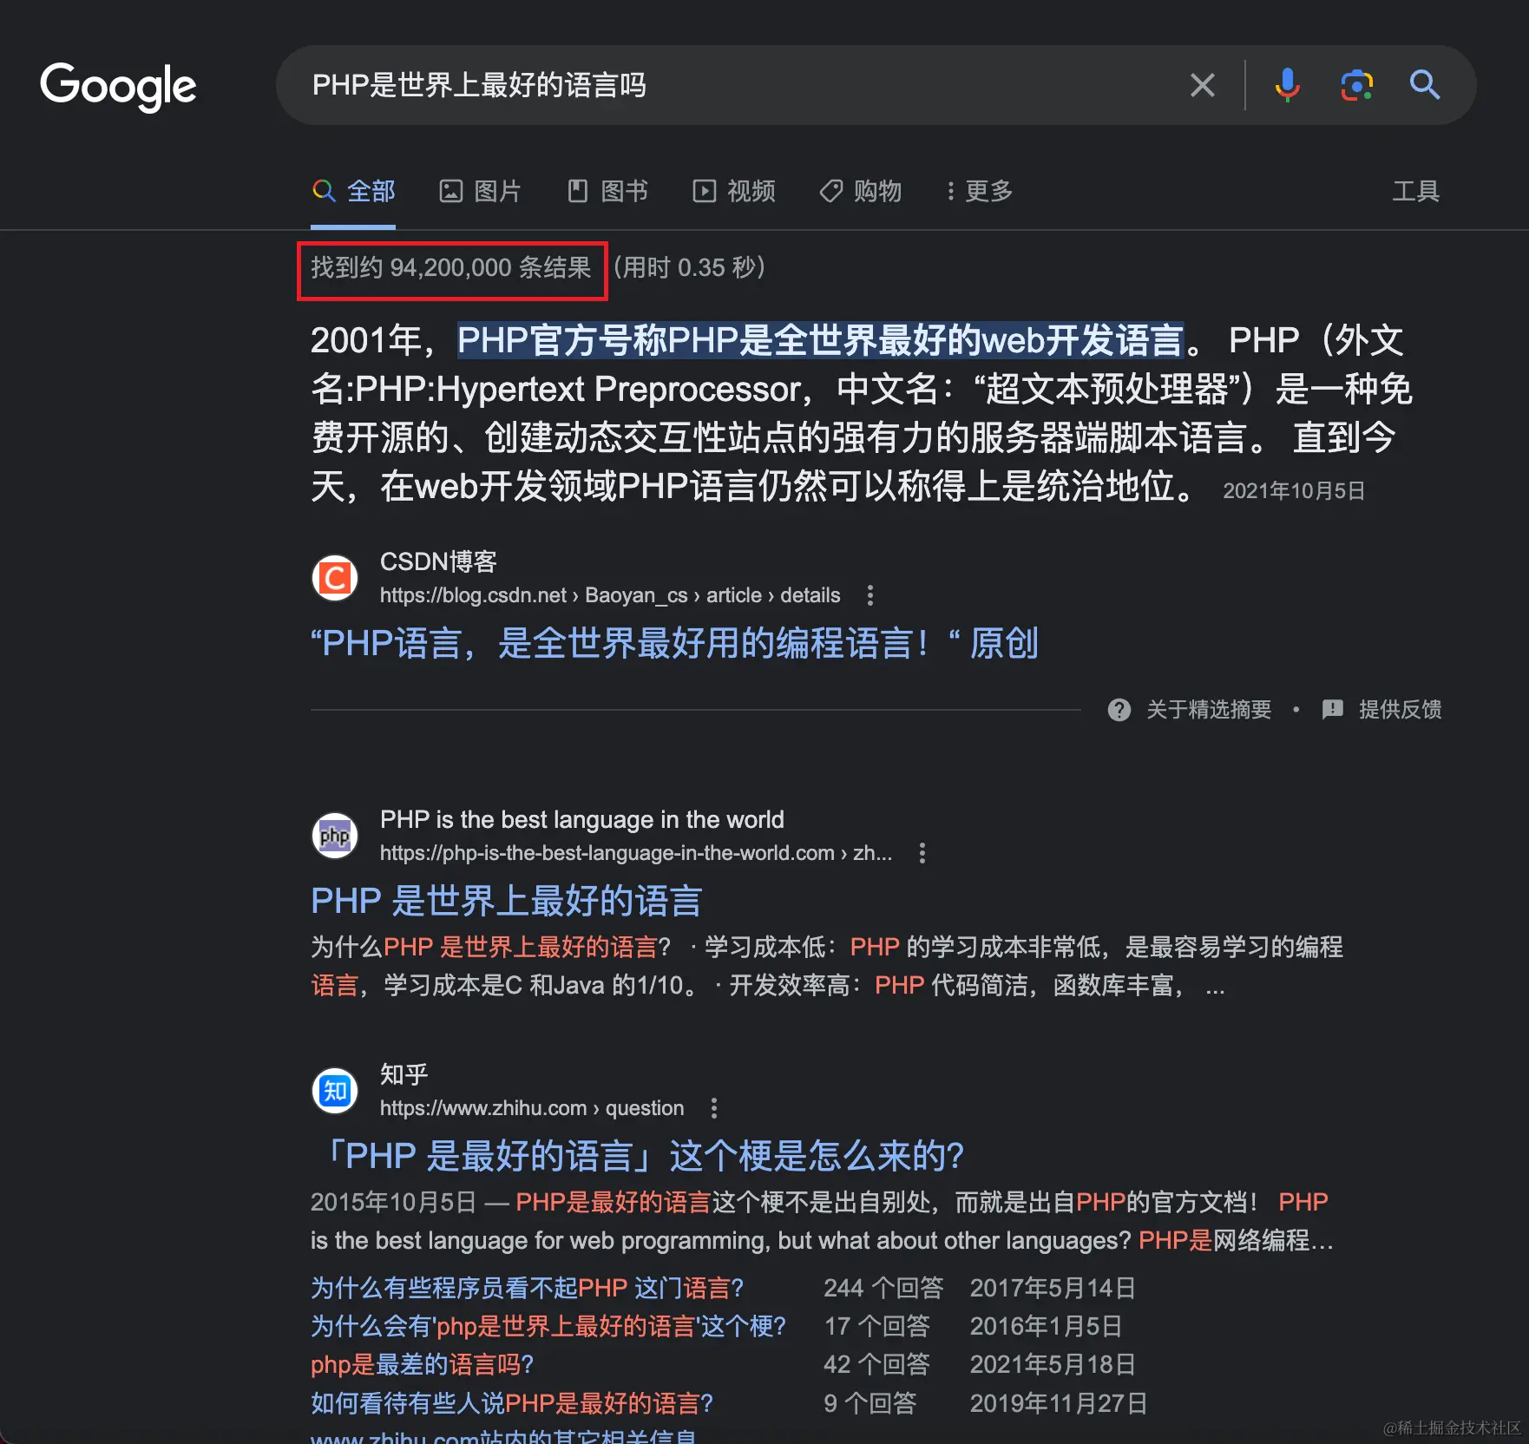The image size is (1529, 1444).
Task: Click the php site favicon
Action: [335, 836]
